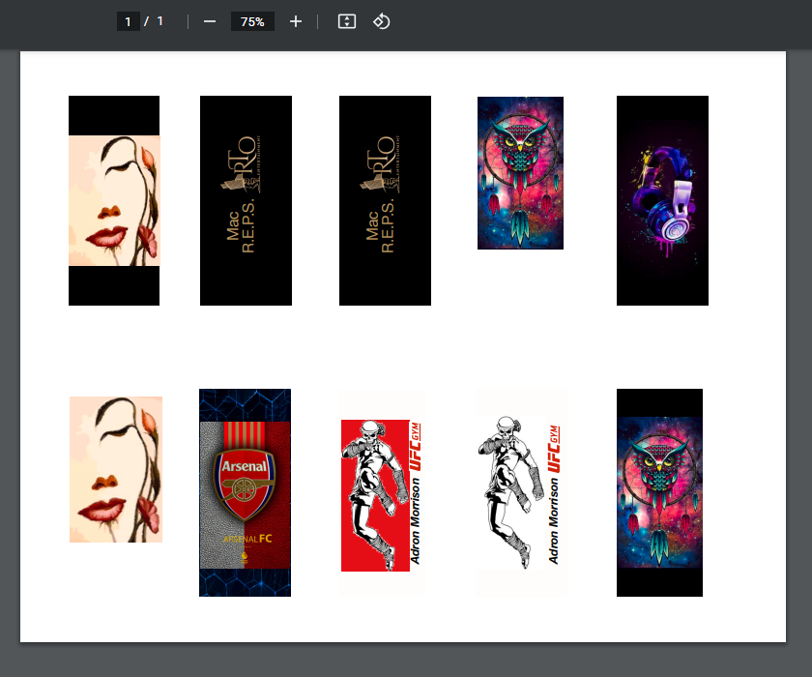The image size is (812, 677).
Task: Click the zoom in plus icon
Action: click(x=296, y=21)
